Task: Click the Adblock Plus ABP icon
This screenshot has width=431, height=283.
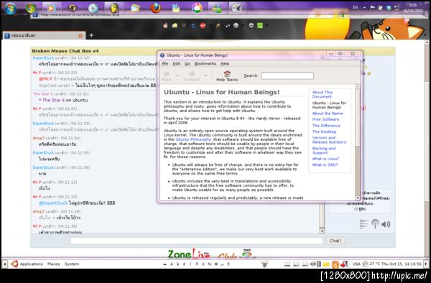Action: [x=203, y=26]
